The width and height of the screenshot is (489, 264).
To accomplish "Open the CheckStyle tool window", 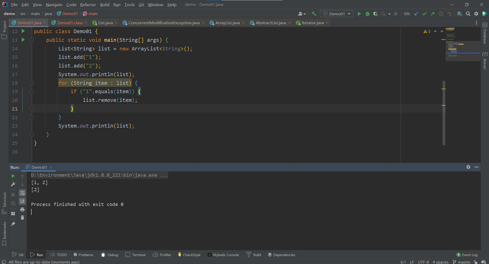I will tap(189, 255).
